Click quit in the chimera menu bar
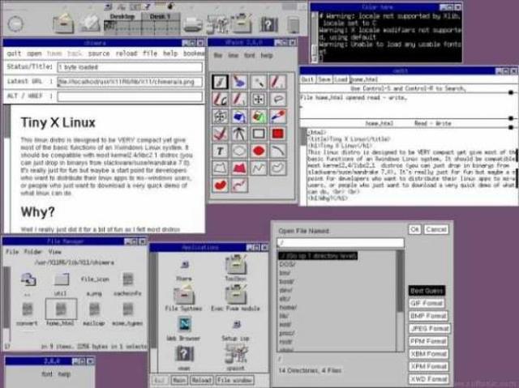The image size is (519, 388). click(14, 53)
